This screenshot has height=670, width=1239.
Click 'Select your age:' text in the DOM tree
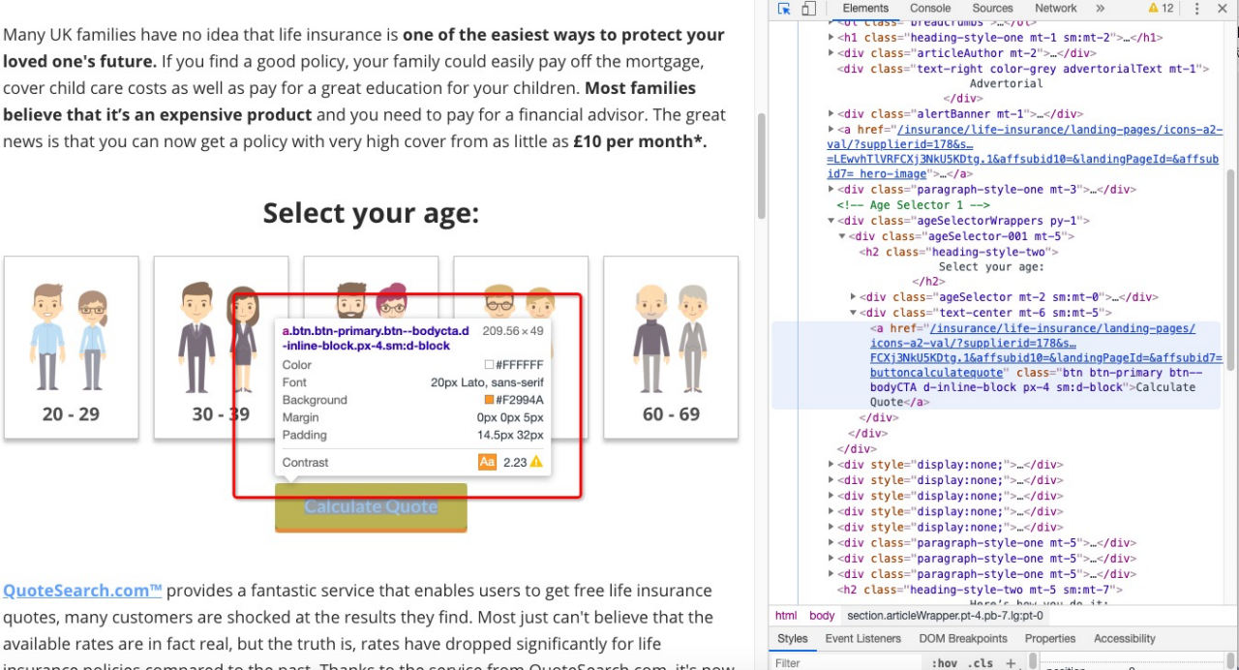tap(991, 267)
